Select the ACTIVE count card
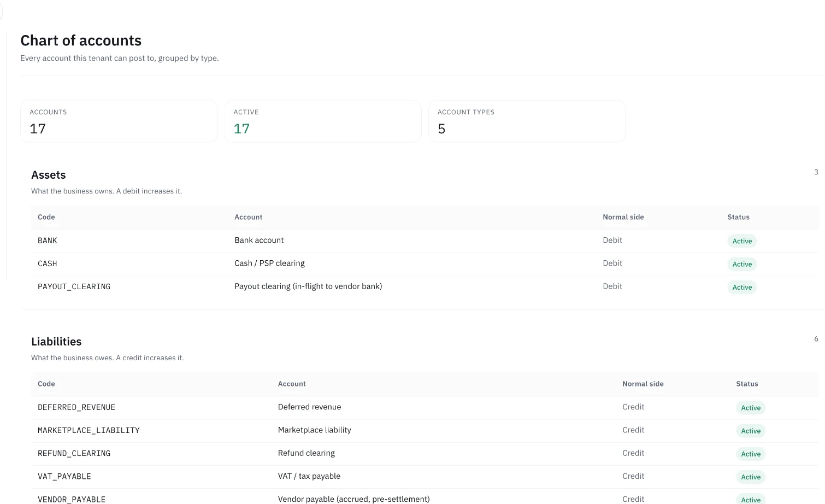This screenshot has width=825, height=504. point(323,121)
